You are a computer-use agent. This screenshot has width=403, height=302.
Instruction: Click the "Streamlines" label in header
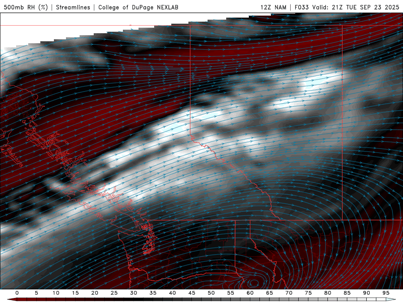tap(73, 7)
